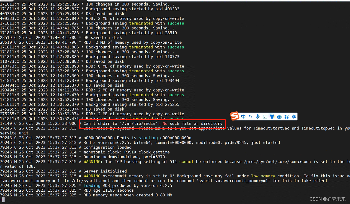The height and width of the screenshot is (204, 350).
Task: Click the "RDB age 11195 seconds" line
Action: tap(67, 190)
